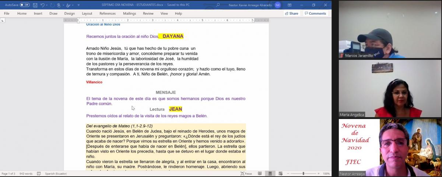442x177 pixels.
Task: Click the red Villancico heading
Action: click(94, 82)
